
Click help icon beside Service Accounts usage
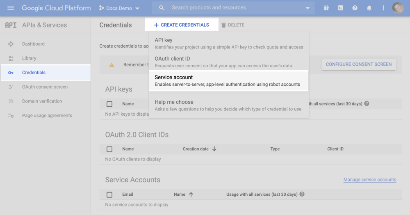(x=302, y=194)
